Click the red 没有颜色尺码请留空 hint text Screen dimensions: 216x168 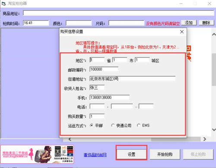coord(163,23)
